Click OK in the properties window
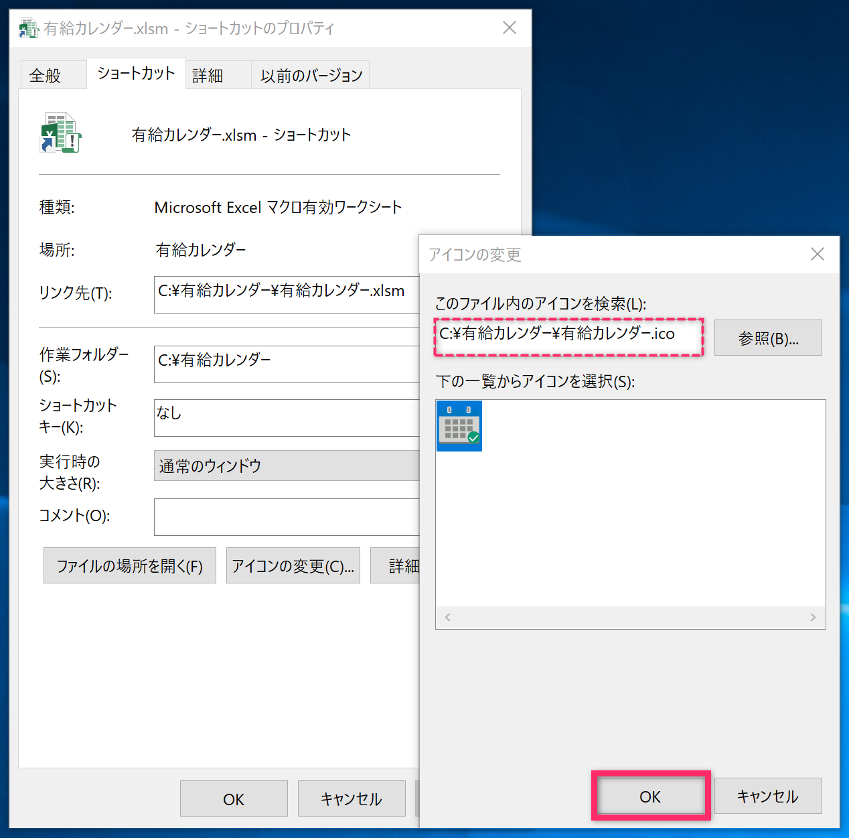Screen dimensions: 849x838 [x=234, y=799]
